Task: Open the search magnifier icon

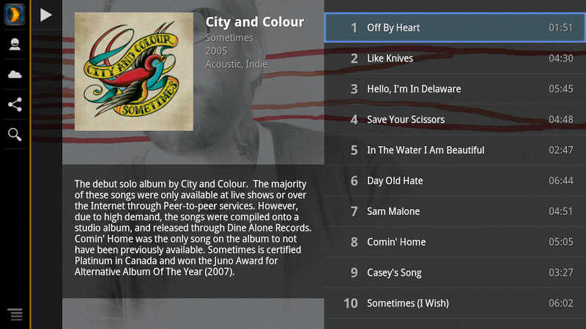Action: (x=15, y=135)
